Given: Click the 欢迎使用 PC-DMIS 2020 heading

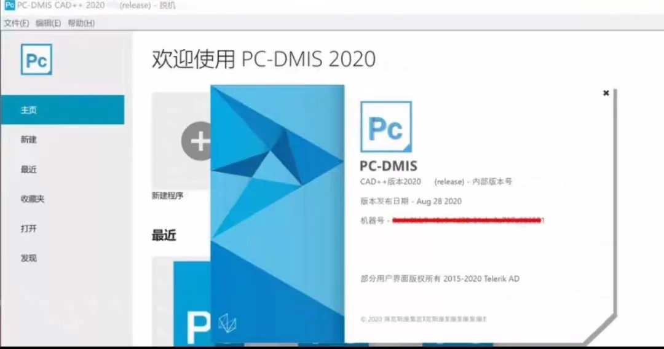Looking at the screenshot, I should (x=264, y=59).
